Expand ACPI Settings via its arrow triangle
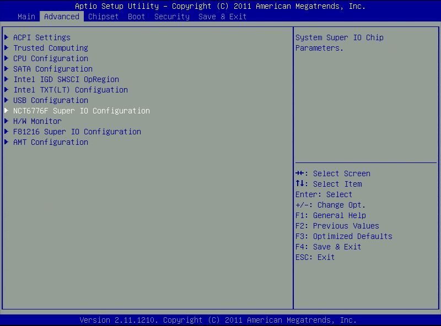 click(7, 37)
